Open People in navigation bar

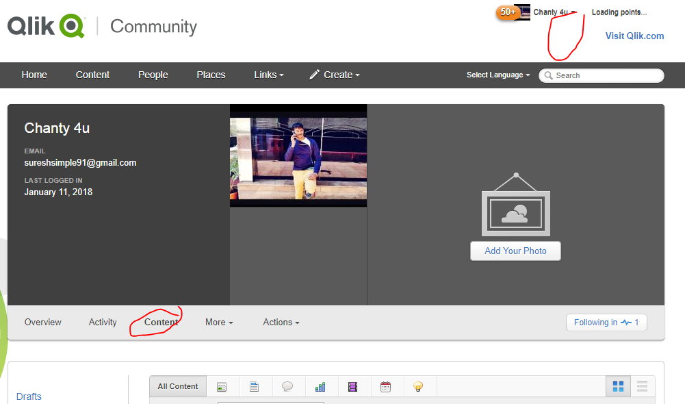(x=153, y=75)
